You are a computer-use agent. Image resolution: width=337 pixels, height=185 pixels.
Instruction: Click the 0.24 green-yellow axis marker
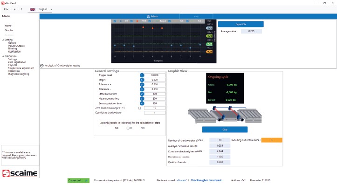point(209,36)
